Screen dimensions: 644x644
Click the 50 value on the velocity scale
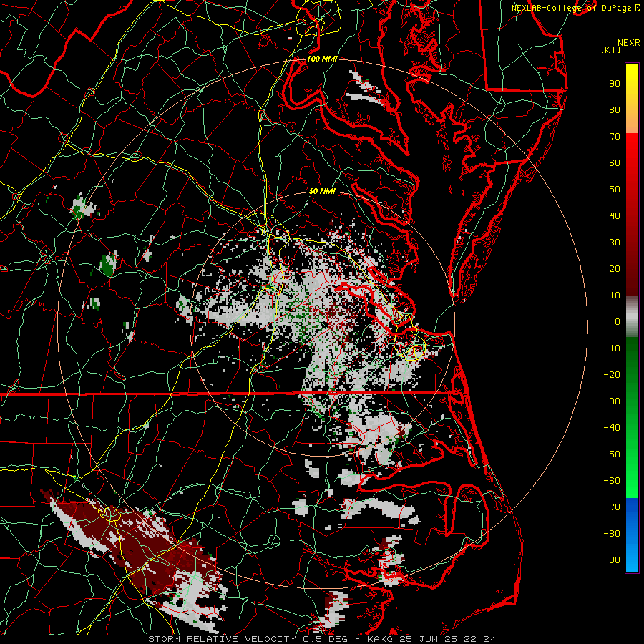point(615,190)
